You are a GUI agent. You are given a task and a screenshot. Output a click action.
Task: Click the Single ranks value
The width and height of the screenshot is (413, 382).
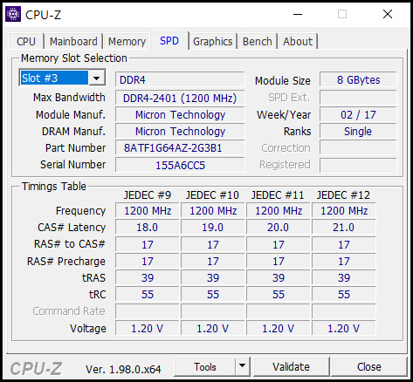click(x=358, y=131)
